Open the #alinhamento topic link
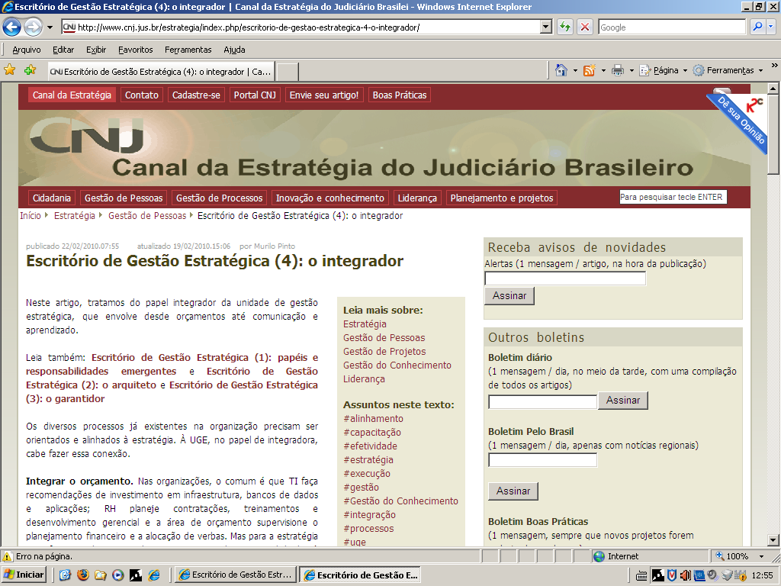This screenshot has height=586, width=781. point(373,419)
